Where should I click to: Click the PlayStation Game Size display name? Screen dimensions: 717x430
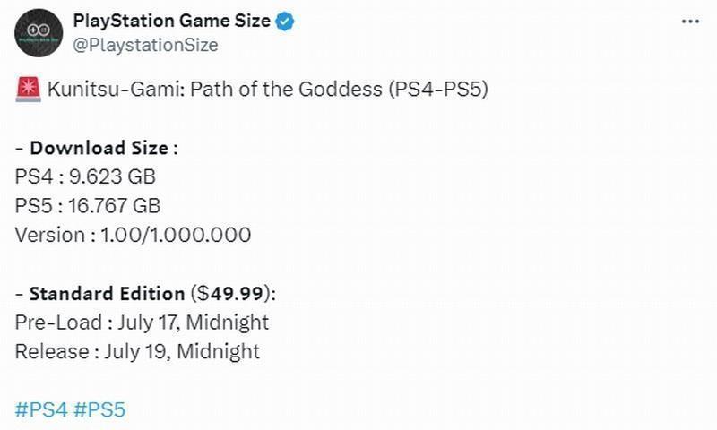point(171,21)
